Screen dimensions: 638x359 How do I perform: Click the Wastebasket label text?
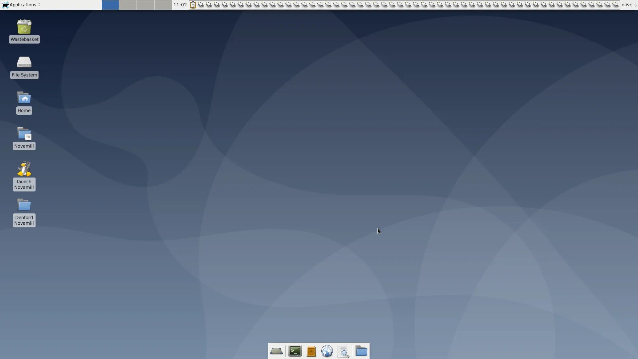[x=25, y=39]
